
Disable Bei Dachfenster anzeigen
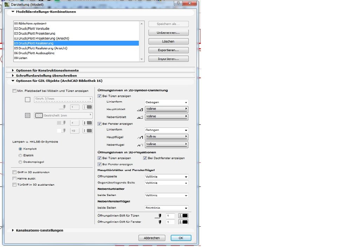tap(145, 158)
